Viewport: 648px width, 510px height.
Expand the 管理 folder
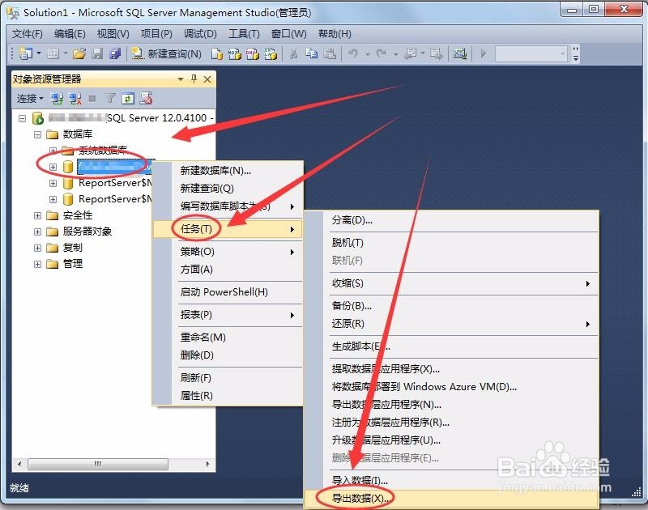point(37,264)
